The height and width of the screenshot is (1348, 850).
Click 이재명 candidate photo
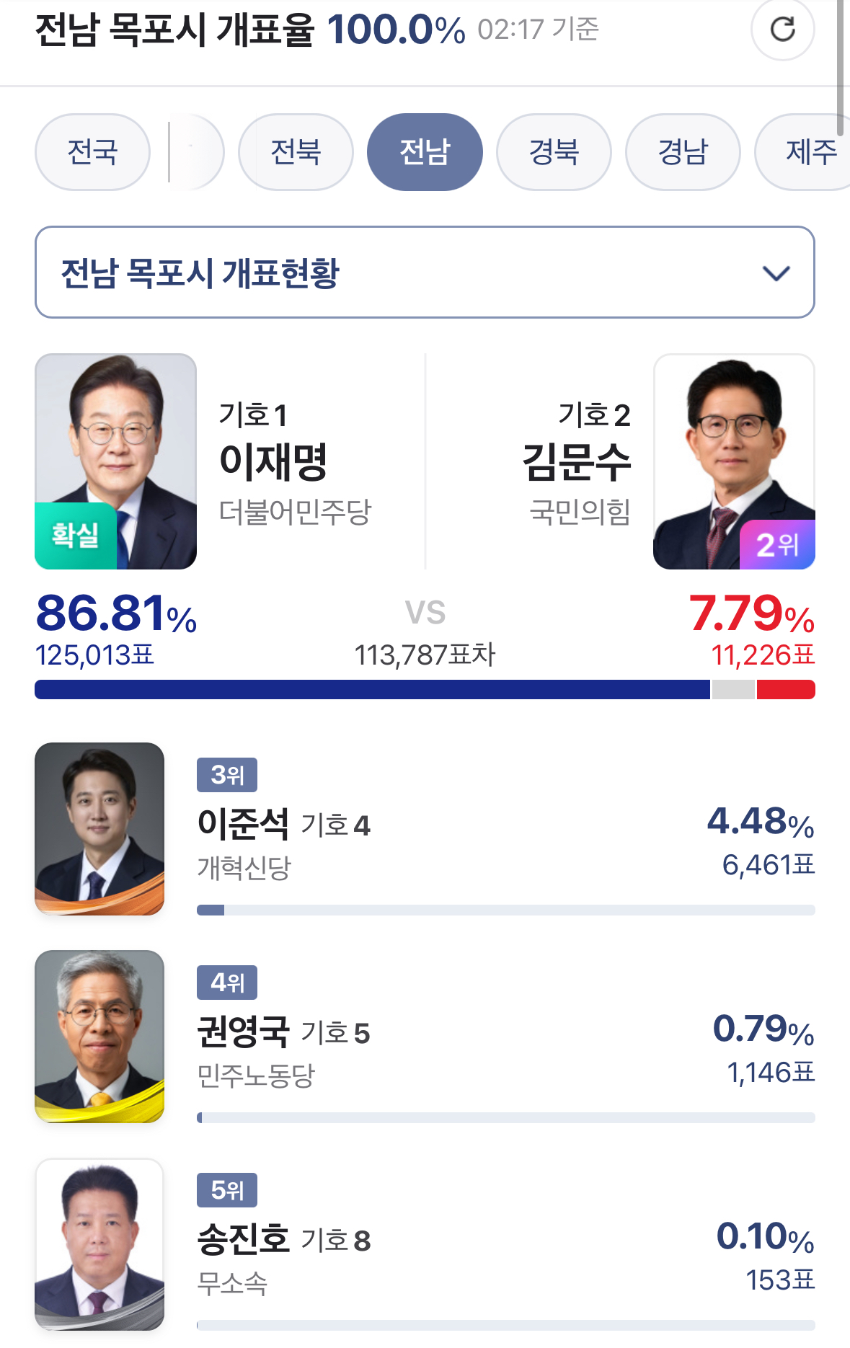pos(115,461)
